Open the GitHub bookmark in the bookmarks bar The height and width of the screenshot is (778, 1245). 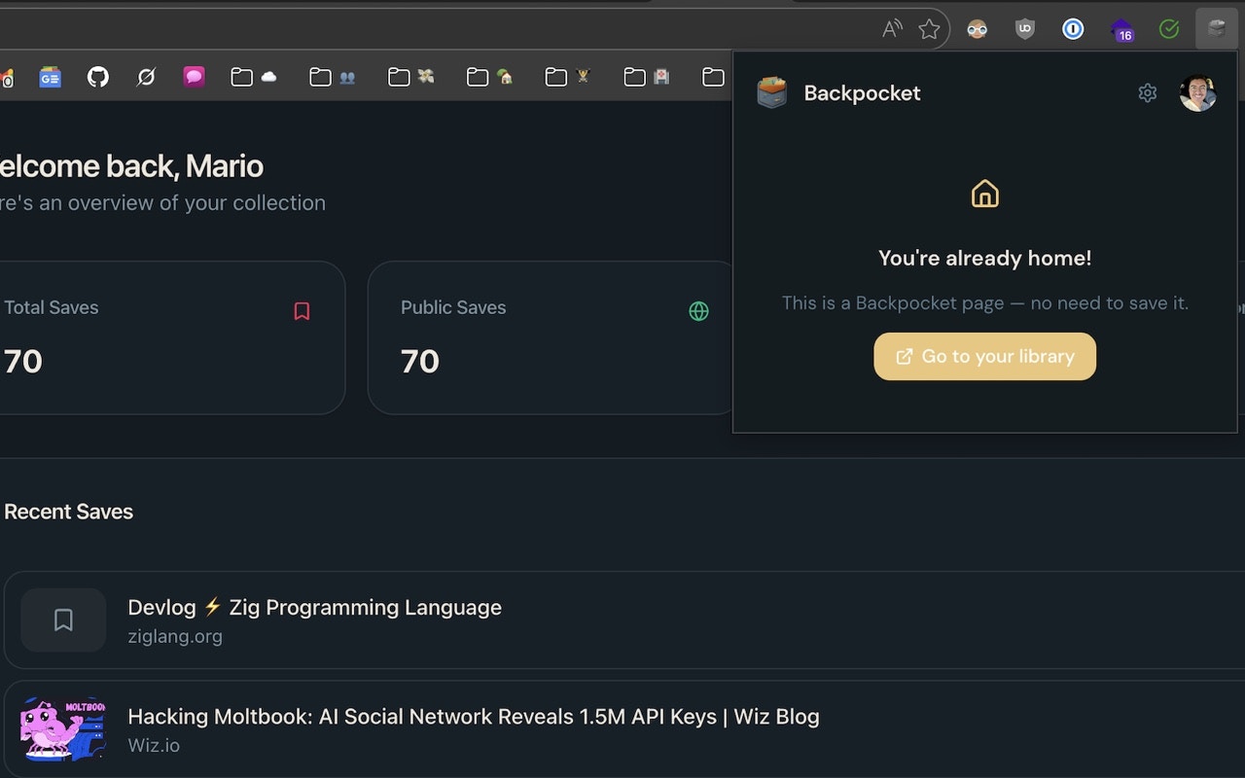(97, 77)
